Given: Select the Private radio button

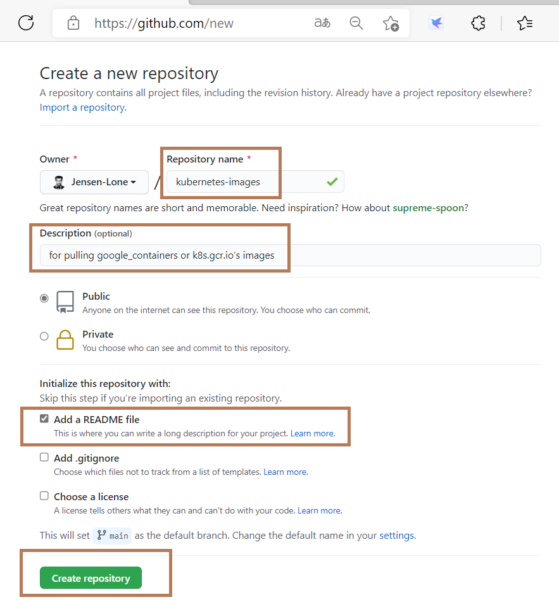Looking at the screenshot, I should click(x=44, y=336).
